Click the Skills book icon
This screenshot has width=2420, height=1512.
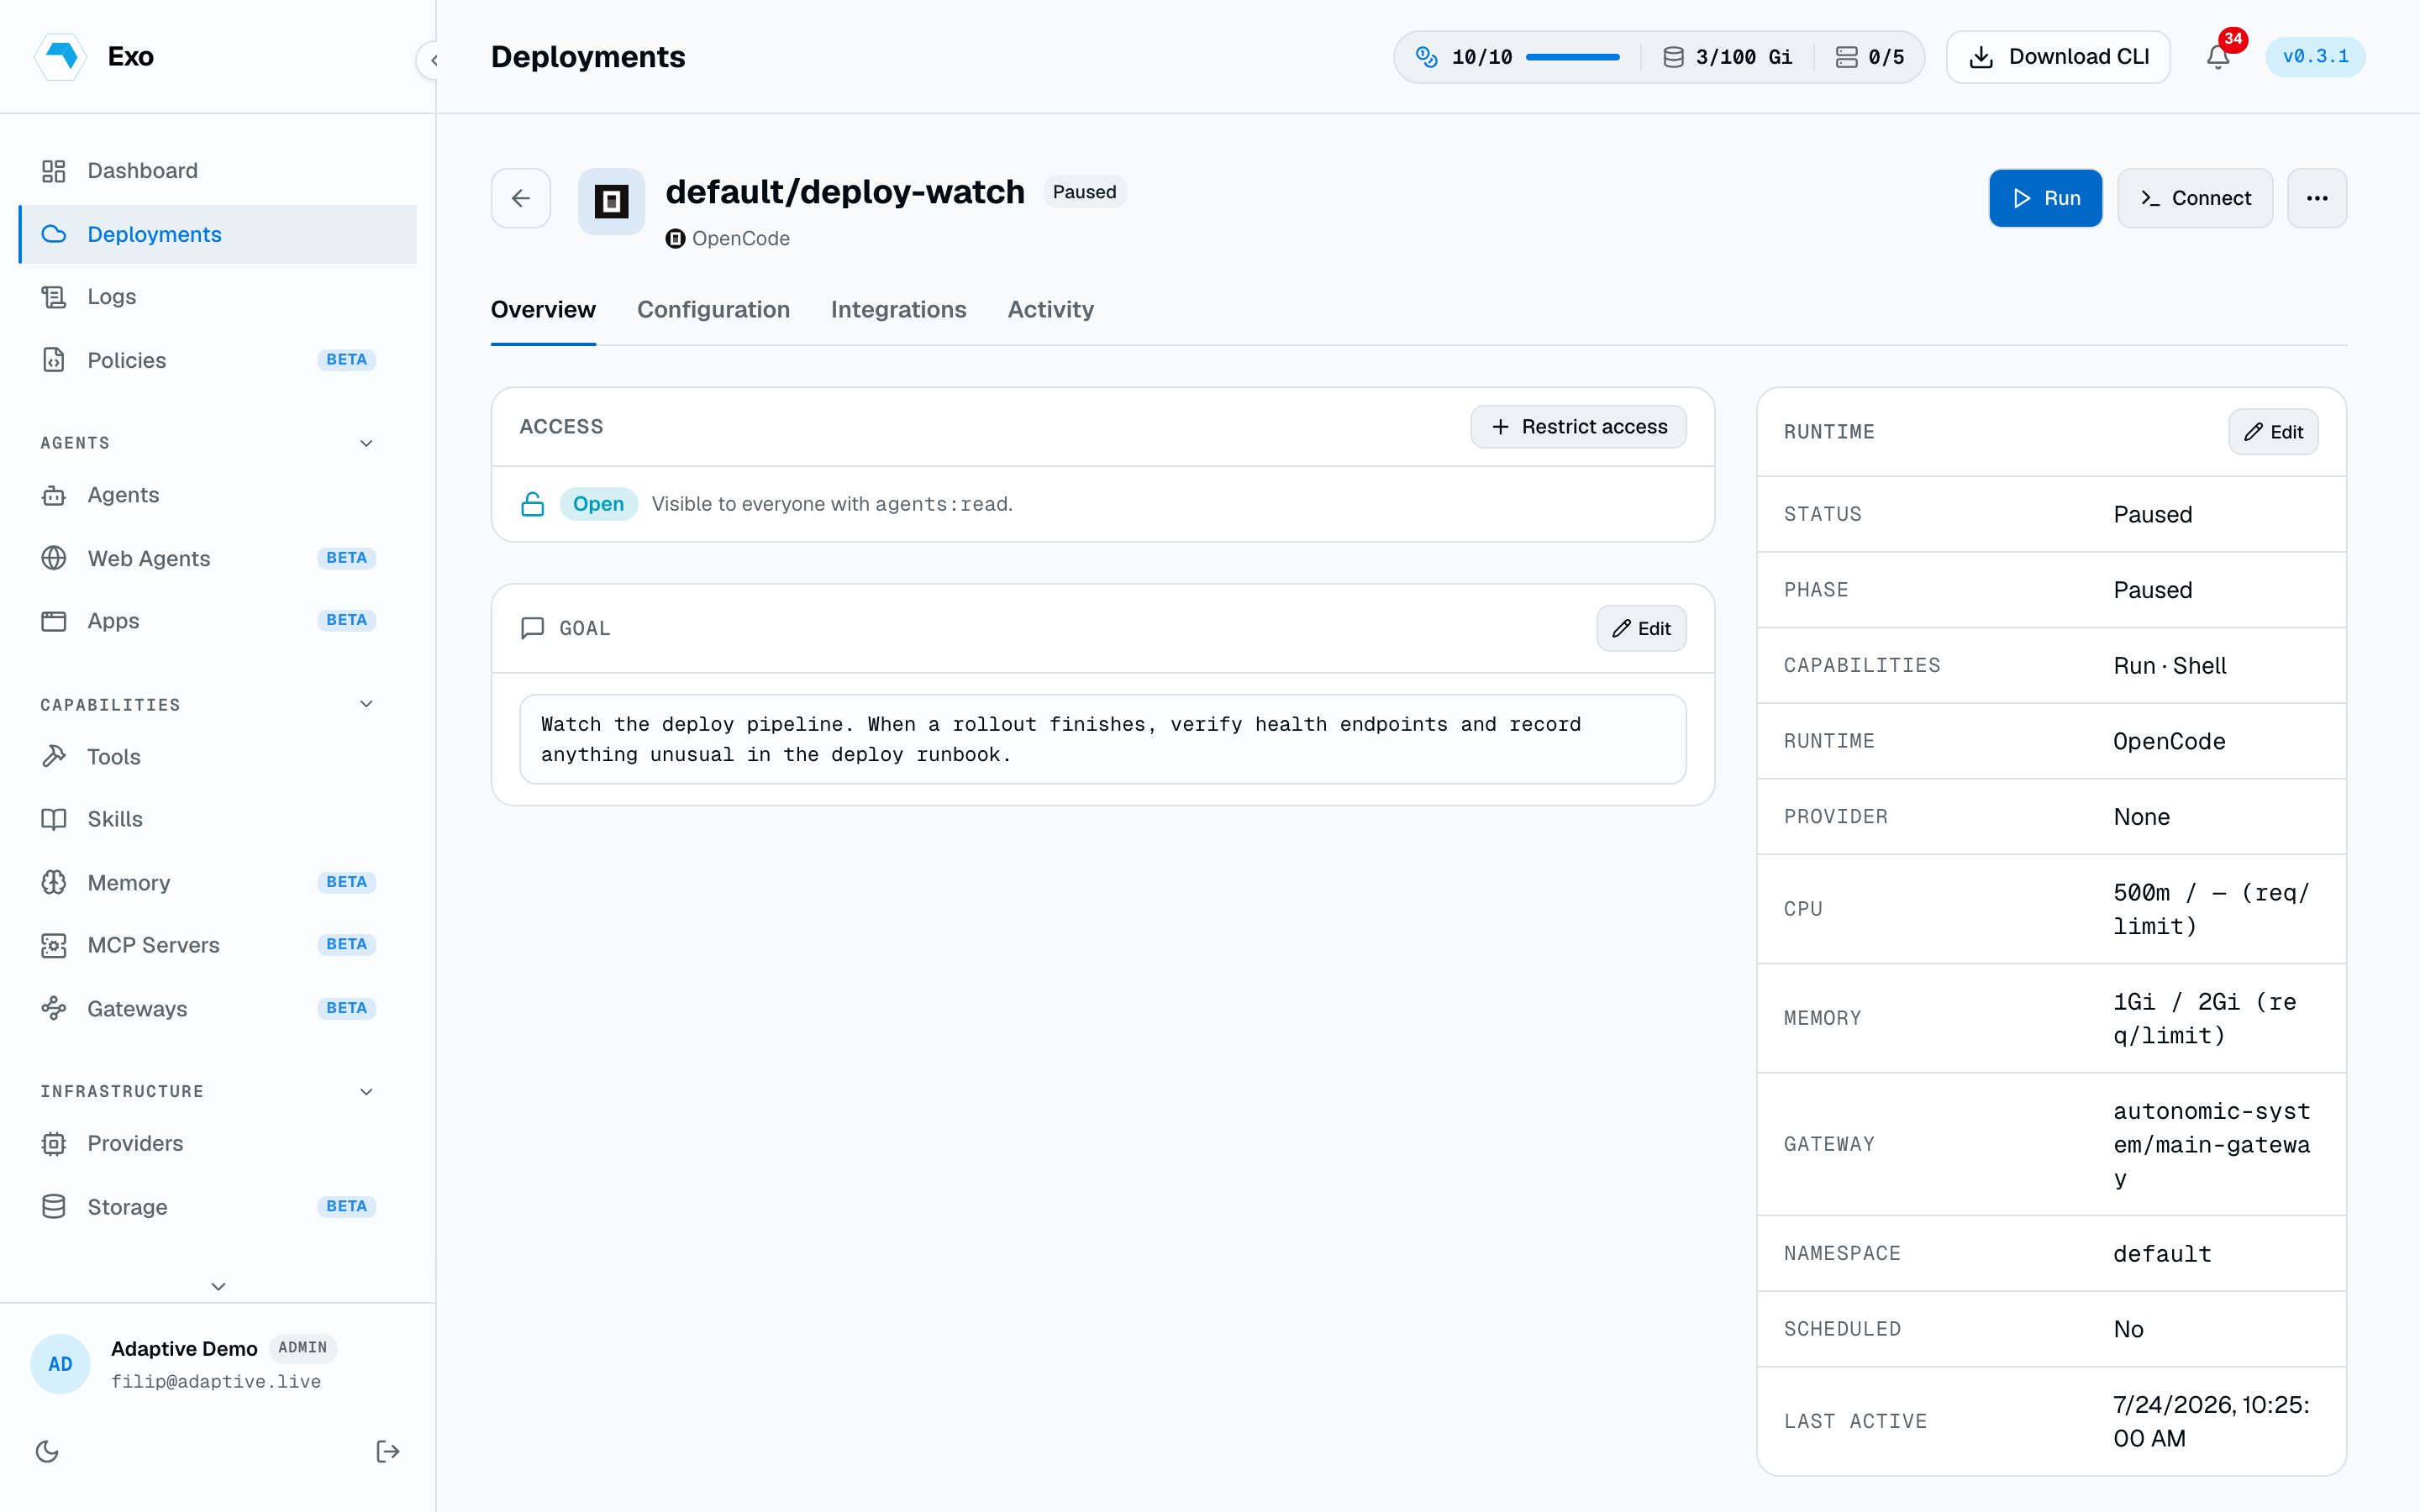click(x=54, y=819)
